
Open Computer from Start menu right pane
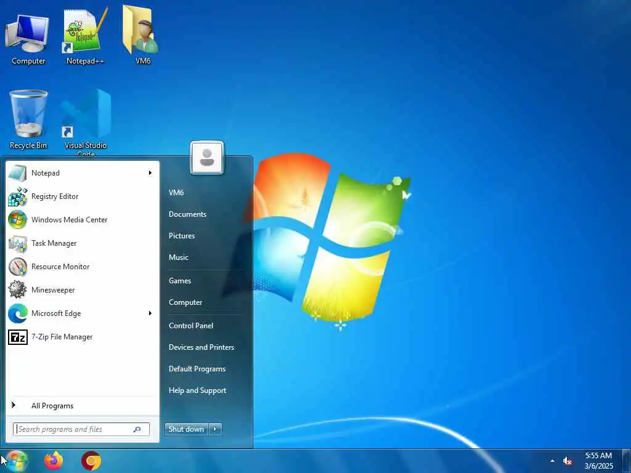(185, 302)
